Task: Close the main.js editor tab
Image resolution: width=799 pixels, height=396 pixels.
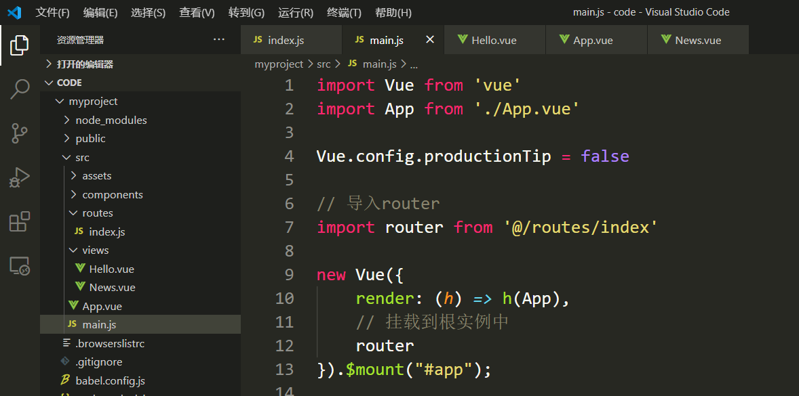Action: (430, 40)
